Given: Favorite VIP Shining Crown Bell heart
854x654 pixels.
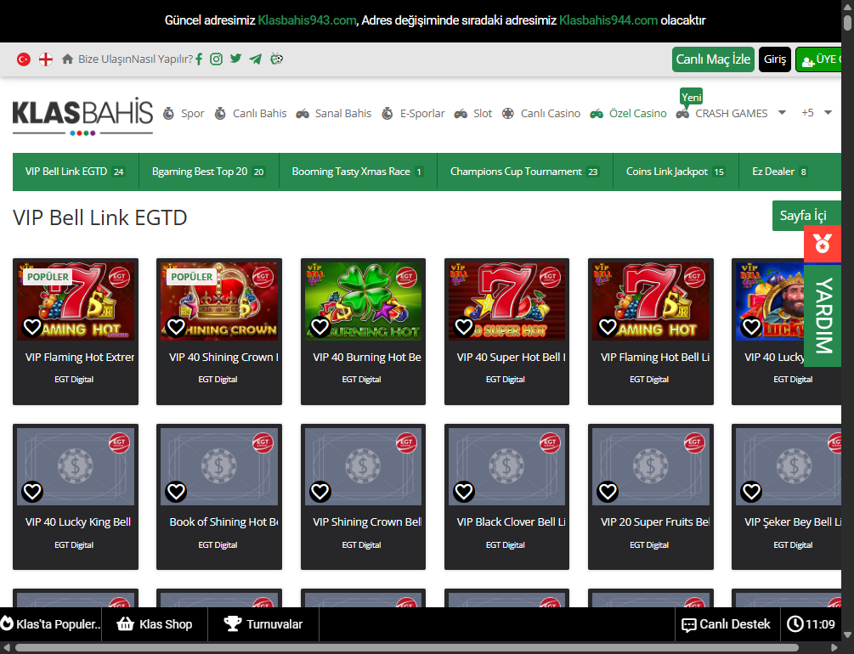Looking at the screenshot, I should pos(320,492).
